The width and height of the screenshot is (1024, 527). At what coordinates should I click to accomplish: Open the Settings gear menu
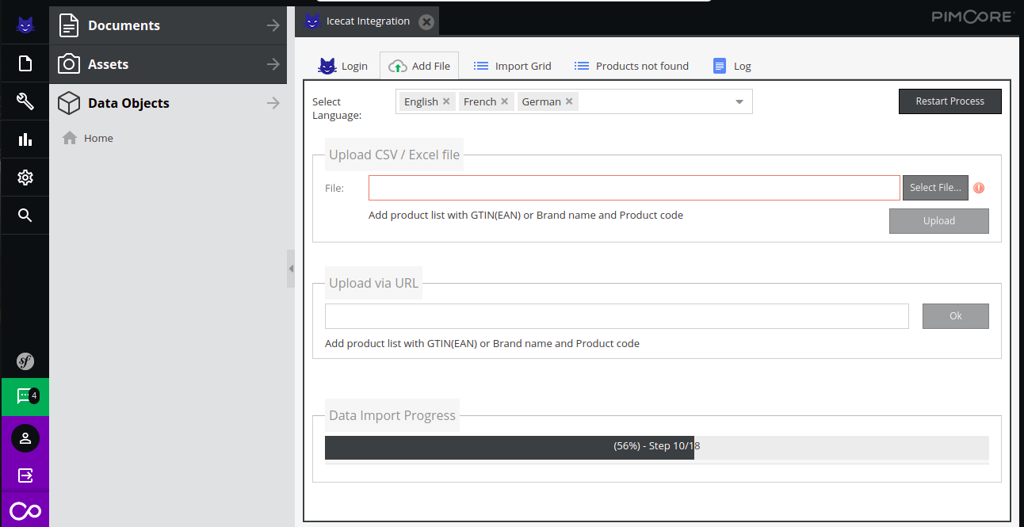(x=25, y=178)
